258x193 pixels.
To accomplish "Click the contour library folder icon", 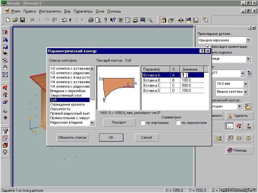I will click(248, 107).
